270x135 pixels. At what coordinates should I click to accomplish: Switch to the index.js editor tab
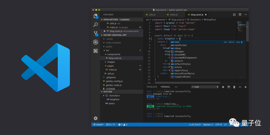[x=174, y=15]
